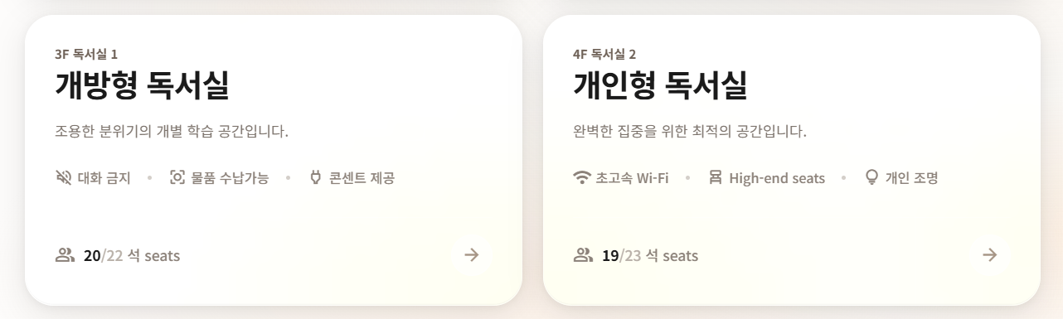
Task: Open 개인형 독서실 with its arrow button
Action: [989, 254]
